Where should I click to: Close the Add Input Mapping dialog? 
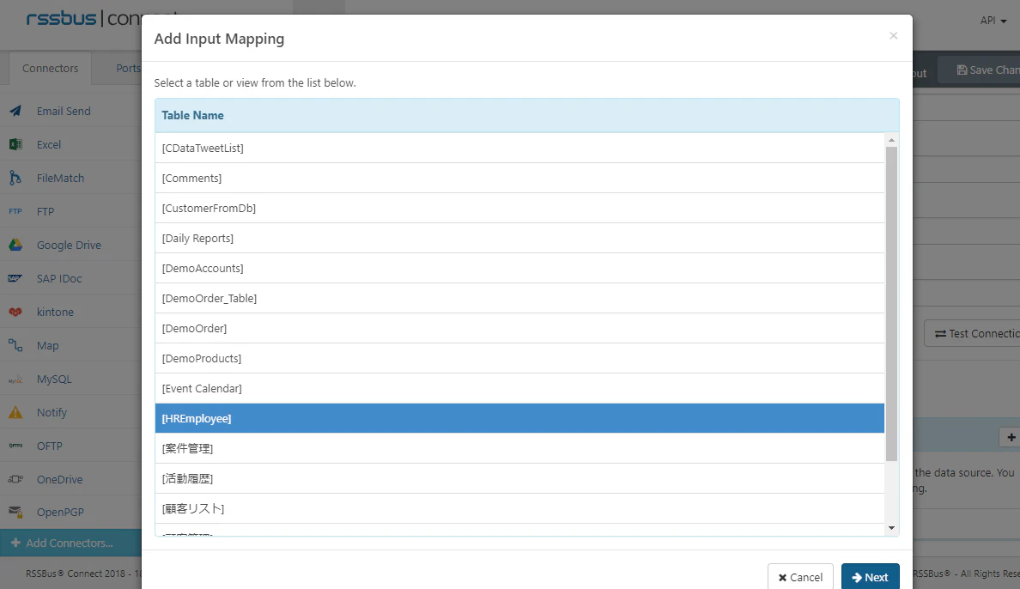tap(894, 36)
